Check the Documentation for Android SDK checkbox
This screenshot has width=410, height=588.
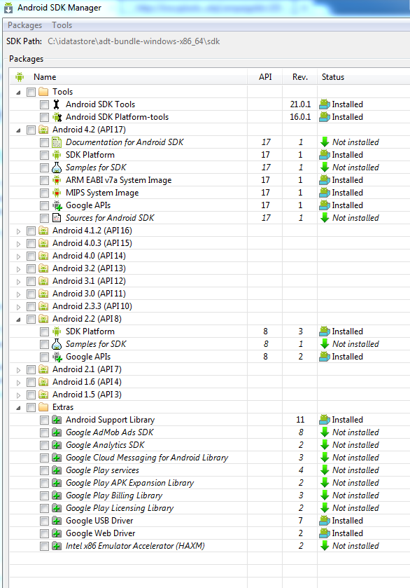(44, 142)
